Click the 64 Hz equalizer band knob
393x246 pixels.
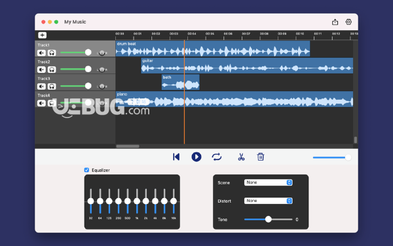pos(100,201)
